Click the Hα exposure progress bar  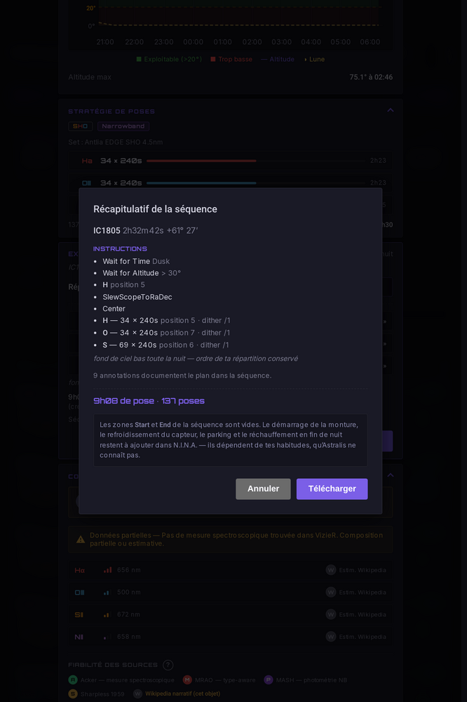tap(257, 161)
